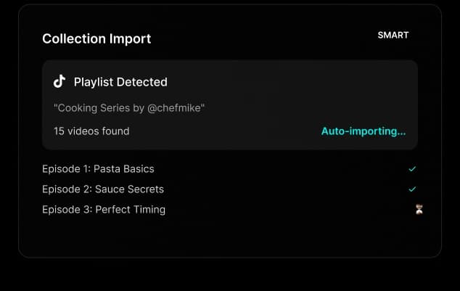Click the TikTok logo icon
Image resolution: width=460 pixels, height=291 pixels.
click(x=59, y=81)
